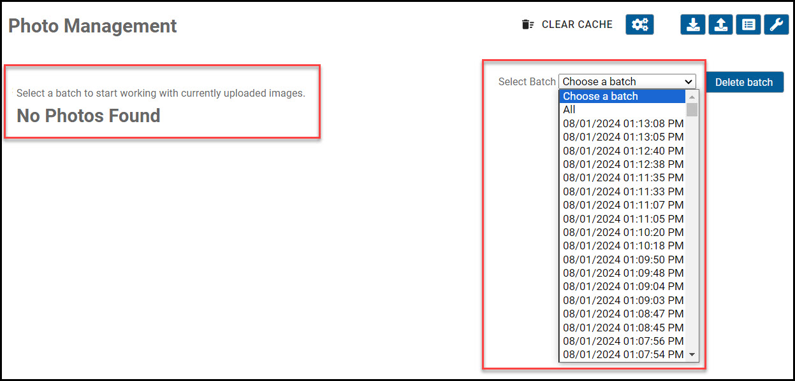Select the last batch 08/01/2024 01:07:54 PM

[x=623, y=354]
